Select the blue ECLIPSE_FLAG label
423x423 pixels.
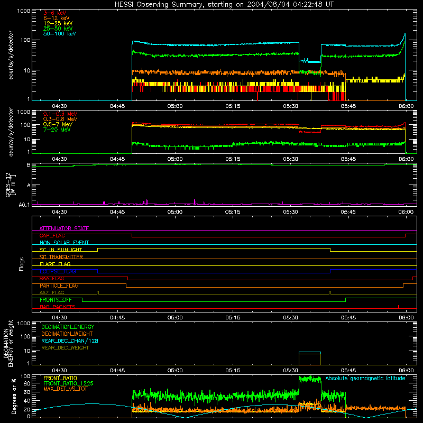(x=58, y=271)
